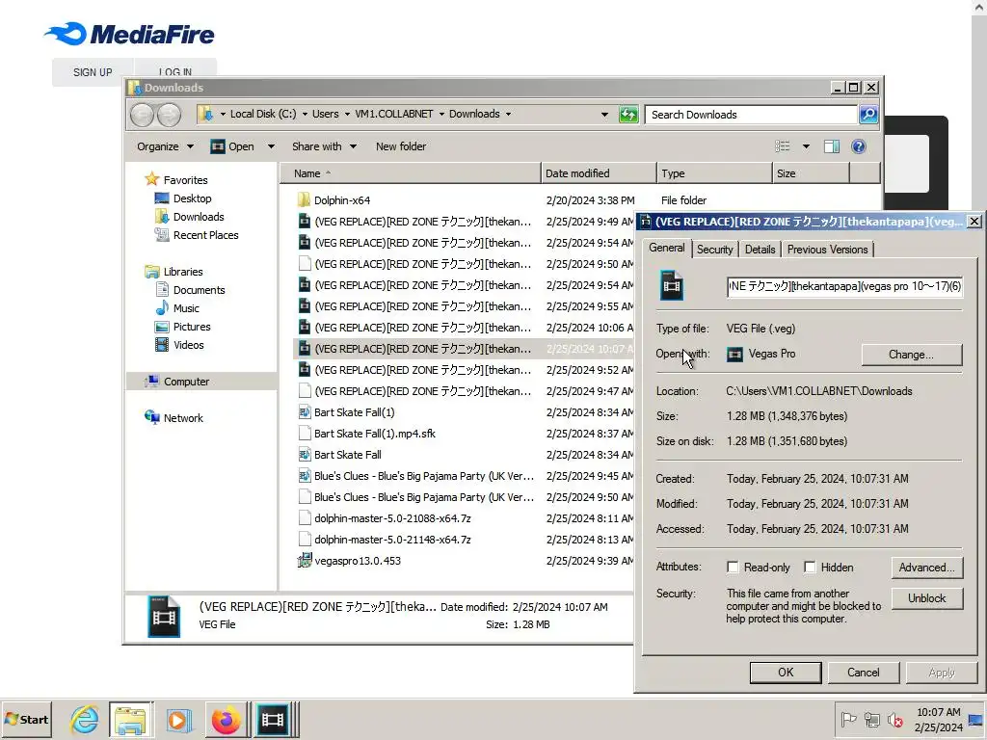987x740 pixels.
Task: Click the Favorites star icon
Action: 151,179
